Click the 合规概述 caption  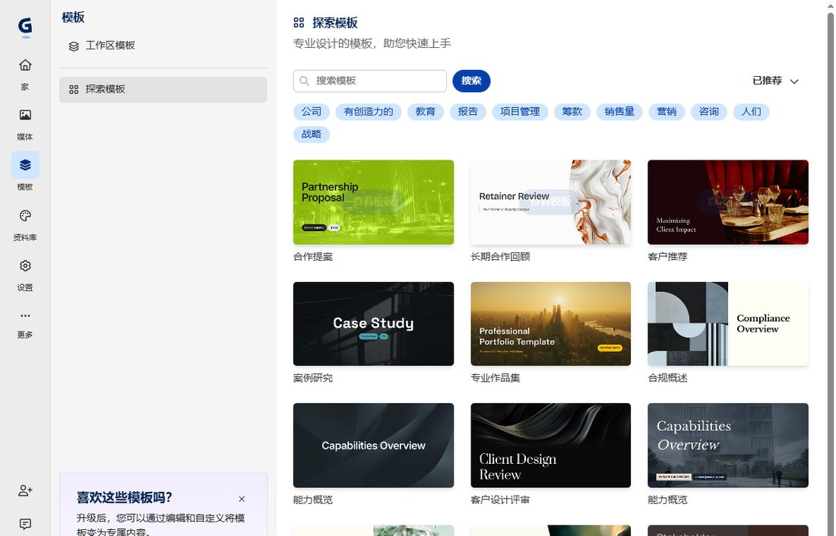[667, 378]
